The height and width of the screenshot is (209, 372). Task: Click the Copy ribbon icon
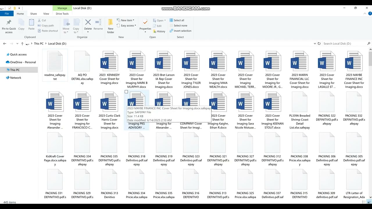[21, 25]
